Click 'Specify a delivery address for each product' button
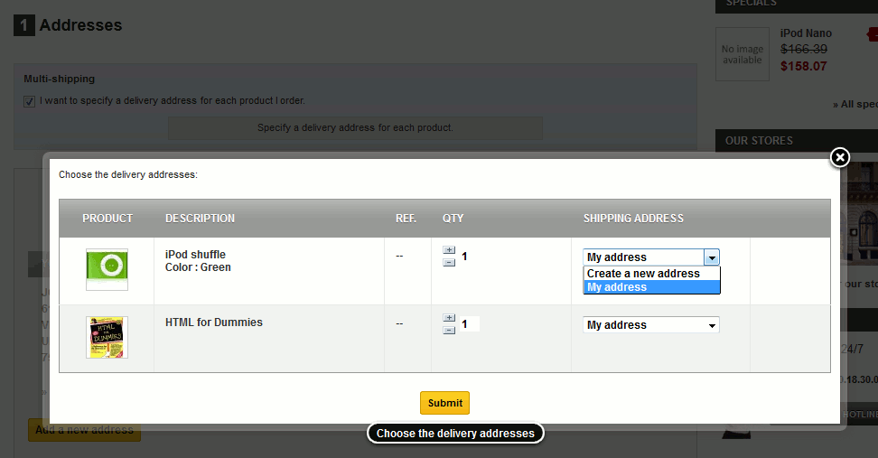This screenshot has height=458, width=878. 355,128
